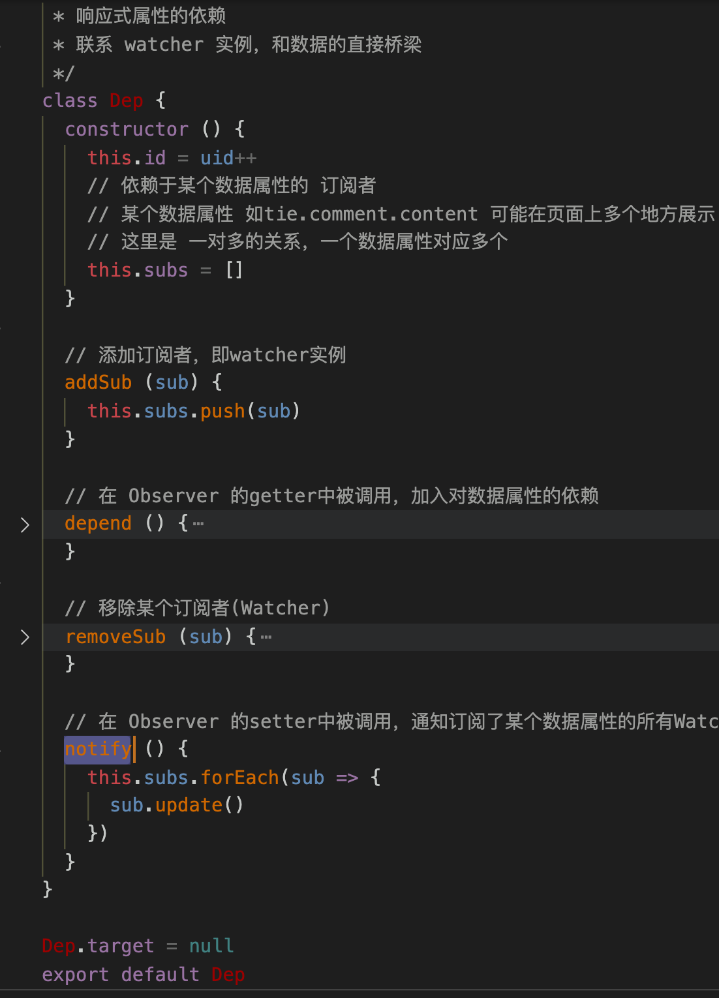Click the addSub method name
Screen dimensions: 719x998
click(x=99, y=382)
